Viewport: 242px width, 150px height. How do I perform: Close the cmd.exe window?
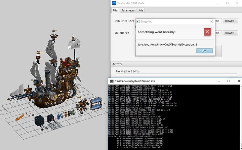239,81
